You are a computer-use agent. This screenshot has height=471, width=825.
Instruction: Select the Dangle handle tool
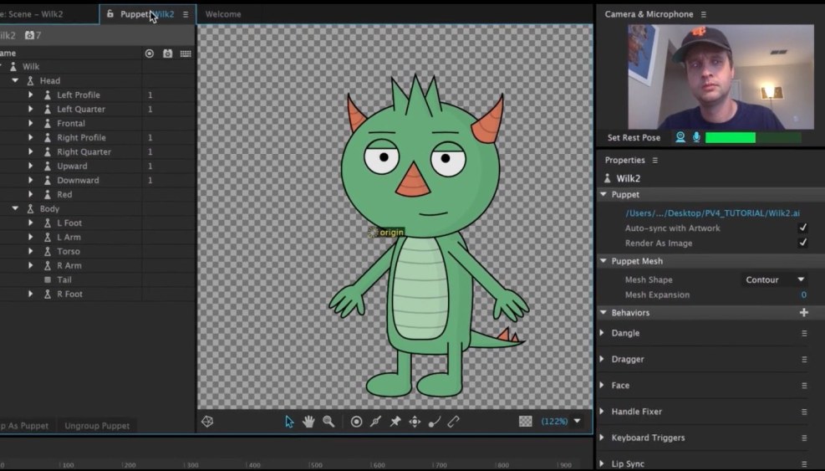[434, 422]
